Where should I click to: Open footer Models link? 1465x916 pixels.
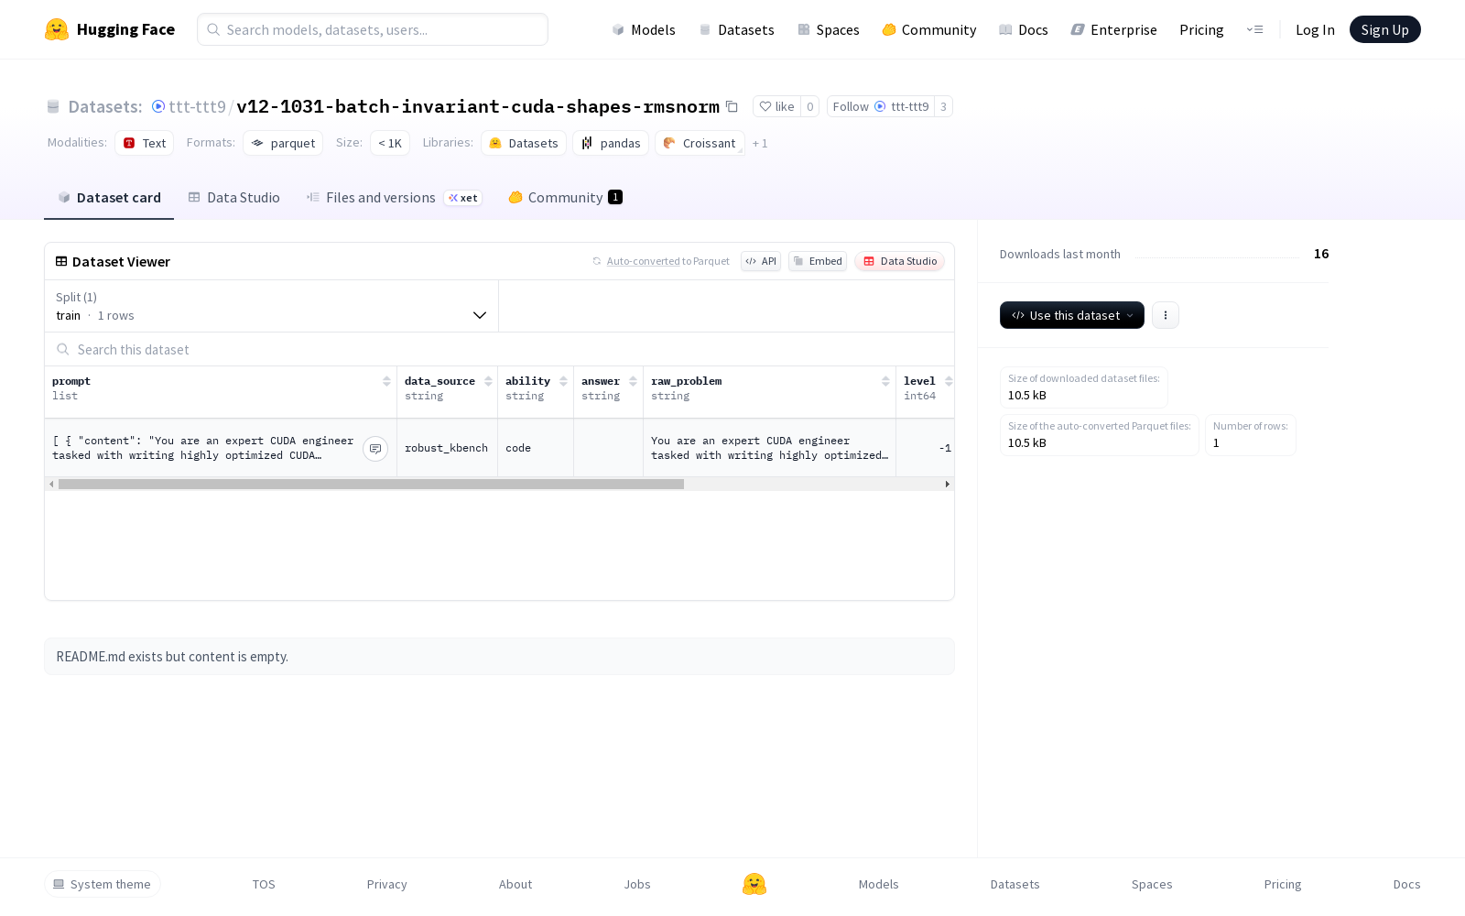click(878, 884)
